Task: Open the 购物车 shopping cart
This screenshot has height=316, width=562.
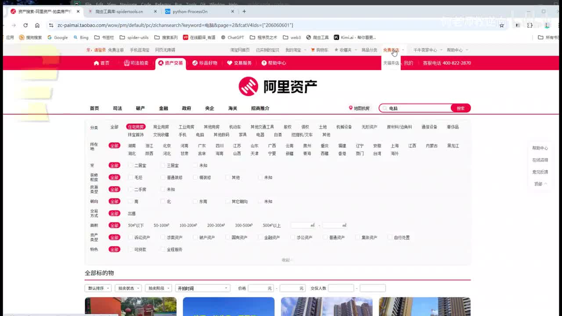Action: tap(319, 50)
